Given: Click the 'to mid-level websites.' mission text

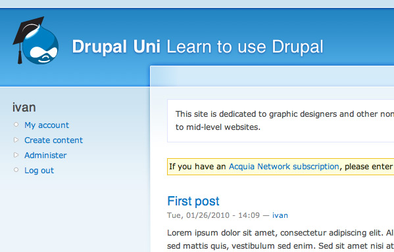Looking at the screenshot, I should click(218, 127).
